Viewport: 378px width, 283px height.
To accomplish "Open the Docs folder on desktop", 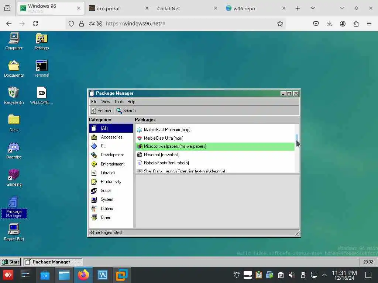I will [14, 123].
